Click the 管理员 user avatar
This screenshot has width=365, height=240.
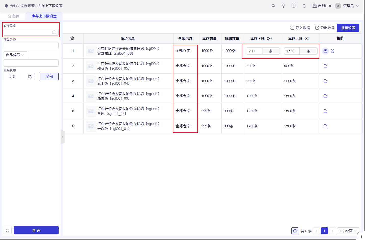coord(338,6)
